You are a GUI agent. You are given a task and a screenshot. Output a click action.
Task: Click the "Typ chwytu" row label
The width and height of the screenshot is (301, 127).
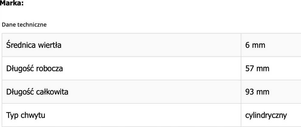pyautogui.click(x=26, y=116)
